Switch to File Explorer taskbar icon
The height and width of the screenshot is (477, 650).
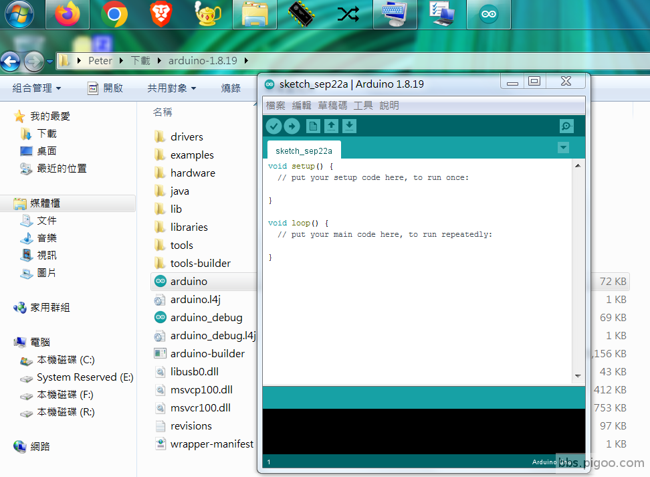point(255,15)
